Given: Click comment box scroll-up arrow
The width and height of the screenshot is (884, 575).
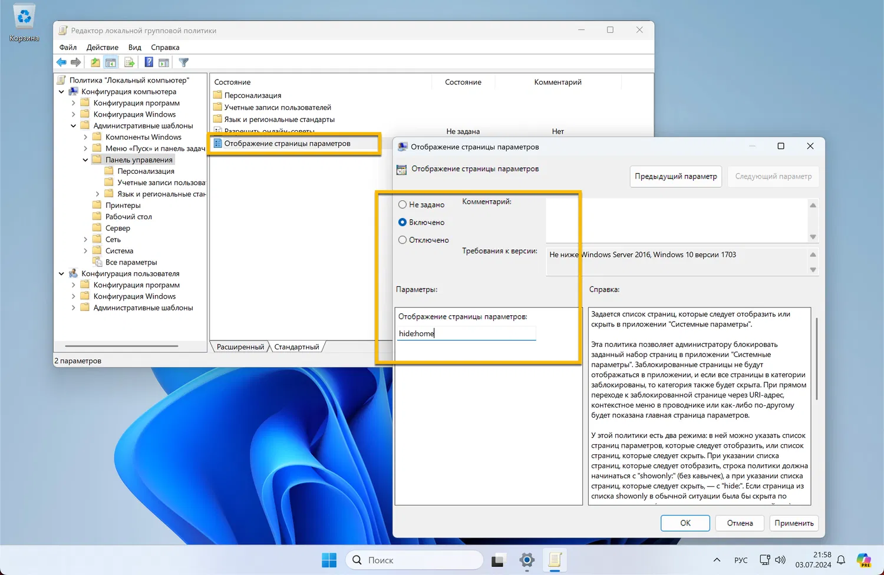Looking at the screenshot, I should point(813,205).
